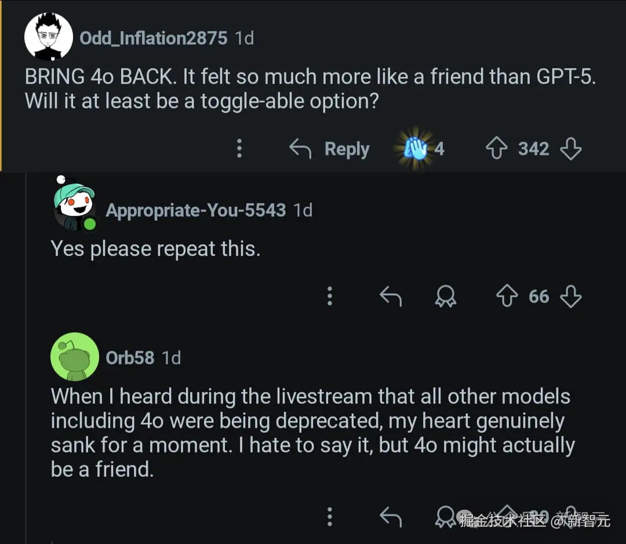The image size is (626, 544).
Task: Downvote the BRING 4o BACK comment
Action: click(571, 149)
